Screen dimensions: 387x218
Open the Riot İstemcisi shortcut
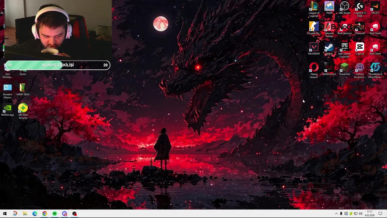point(344,28)
